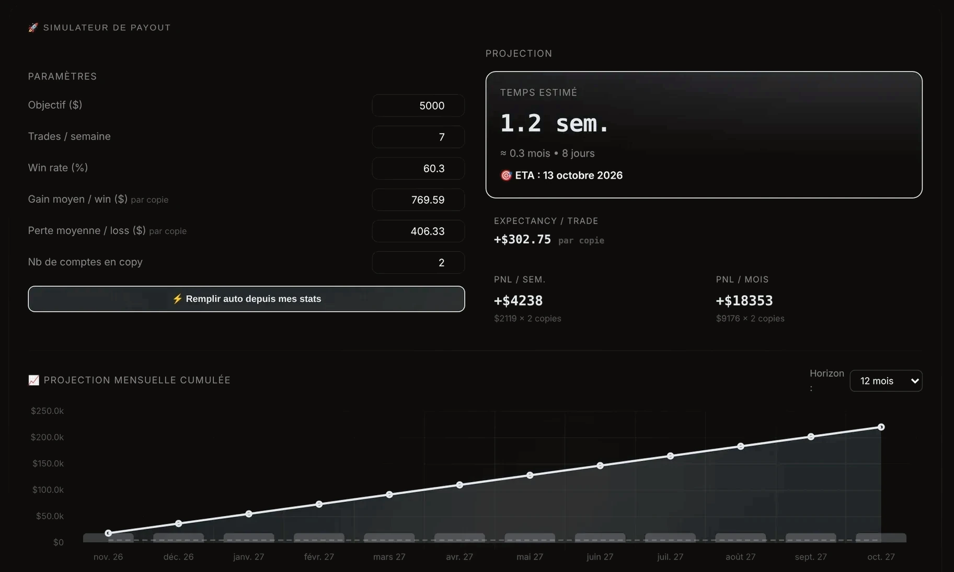
Task: Select the Trades / semaine input
Action: (x=418, y=137)
